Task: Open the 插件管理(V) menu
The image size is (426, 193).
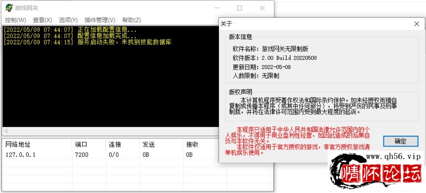Action: pyautogui.click(x=100, y=20)
